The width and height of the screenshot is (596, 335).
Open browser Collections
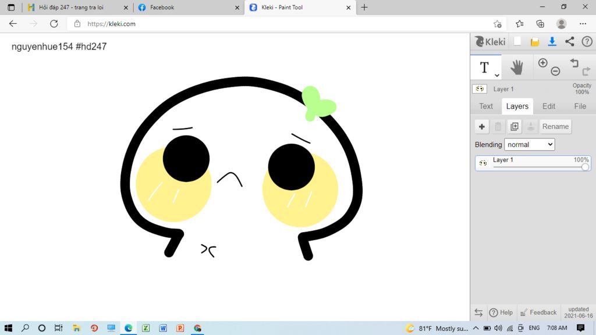click(x=540, y=23)
